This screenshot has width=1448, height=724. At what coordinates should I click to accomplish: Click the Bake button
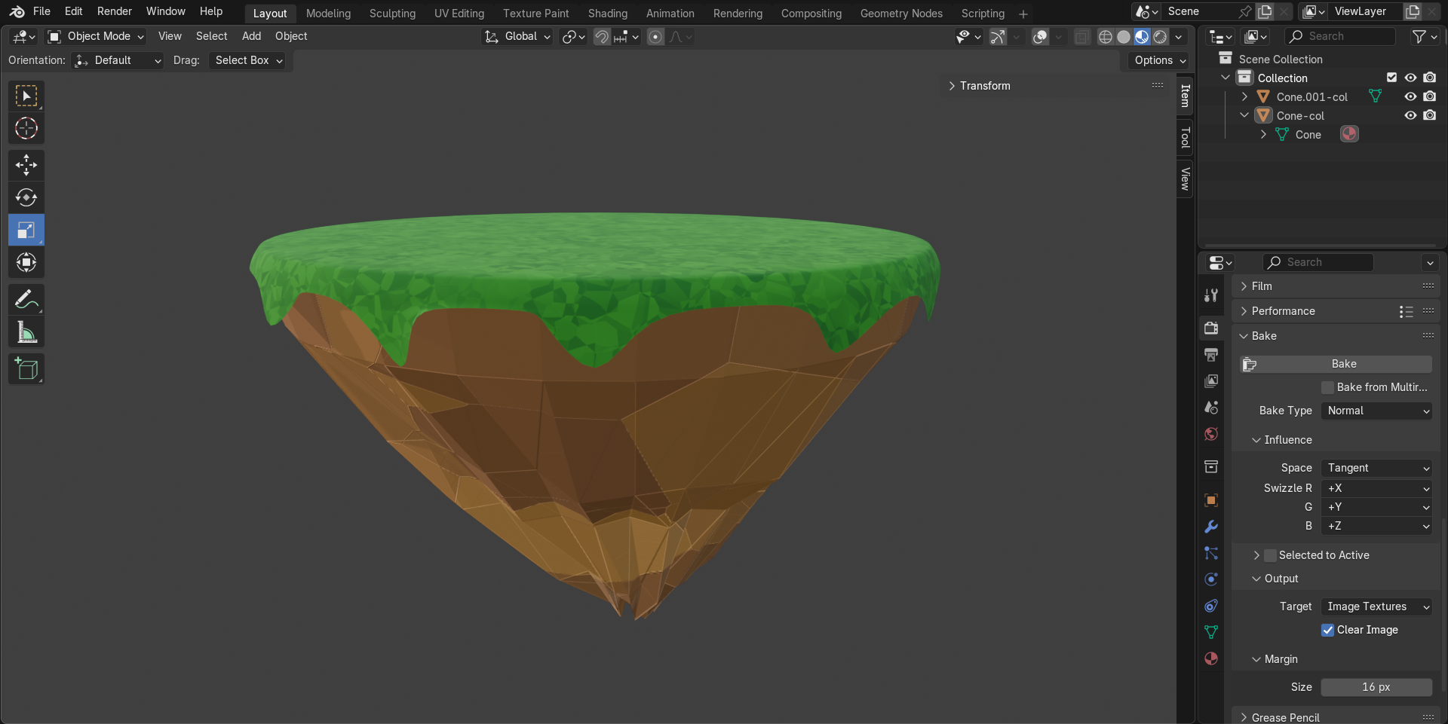coord(1343,364)
